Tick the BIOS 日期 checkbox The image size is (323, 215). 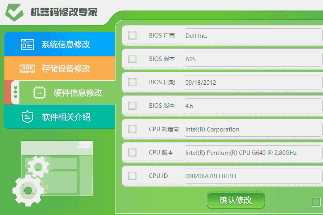pos(132,82)
